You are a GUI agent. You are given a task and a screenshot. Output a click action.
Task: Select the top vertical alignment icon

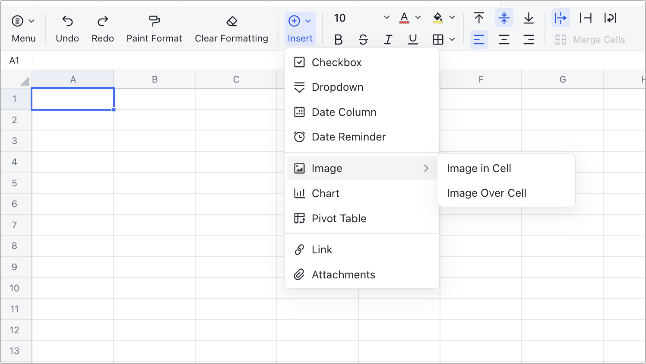point(479,18)
